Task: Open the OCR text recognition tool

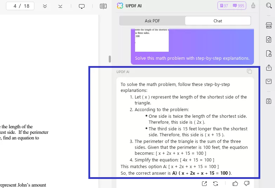Action: (x=269, y=25)
